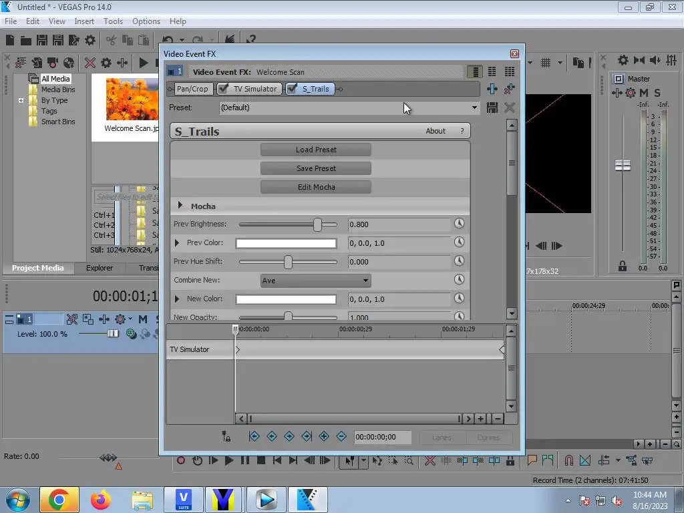Expand the New Color triangle
This screenshot has width=684, height=513.
click(x=176, y=299)
